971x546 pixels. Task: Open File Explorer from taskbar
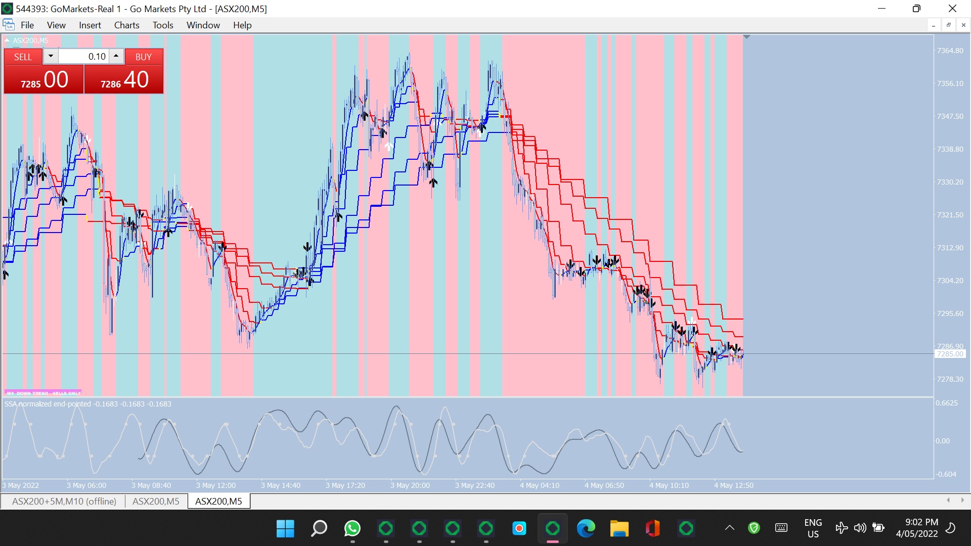(x=619, y=529)
